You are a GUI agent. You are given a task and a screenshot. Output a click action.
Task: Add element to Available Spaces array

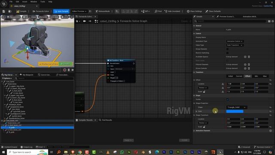[x=245, y=57]
